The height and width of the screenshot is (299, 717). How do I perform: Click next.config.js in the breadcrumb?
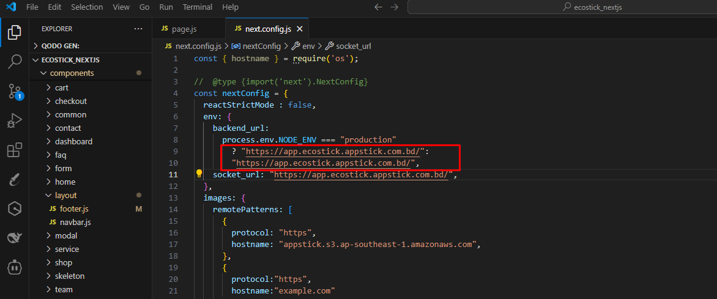pos(198,46)
